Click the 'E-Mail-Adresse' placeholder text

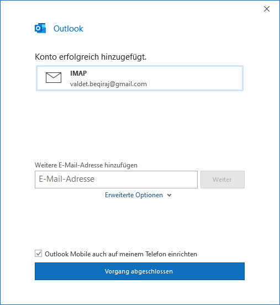pos(66,179)
